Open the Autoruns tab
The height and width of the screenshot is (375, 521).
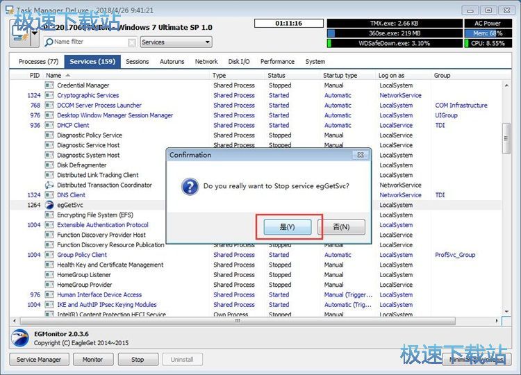(172, 62)
